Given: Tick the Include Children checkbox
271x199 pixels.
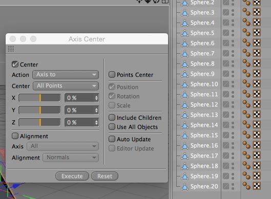Looking at the screenshot, I should pos(112,118).
